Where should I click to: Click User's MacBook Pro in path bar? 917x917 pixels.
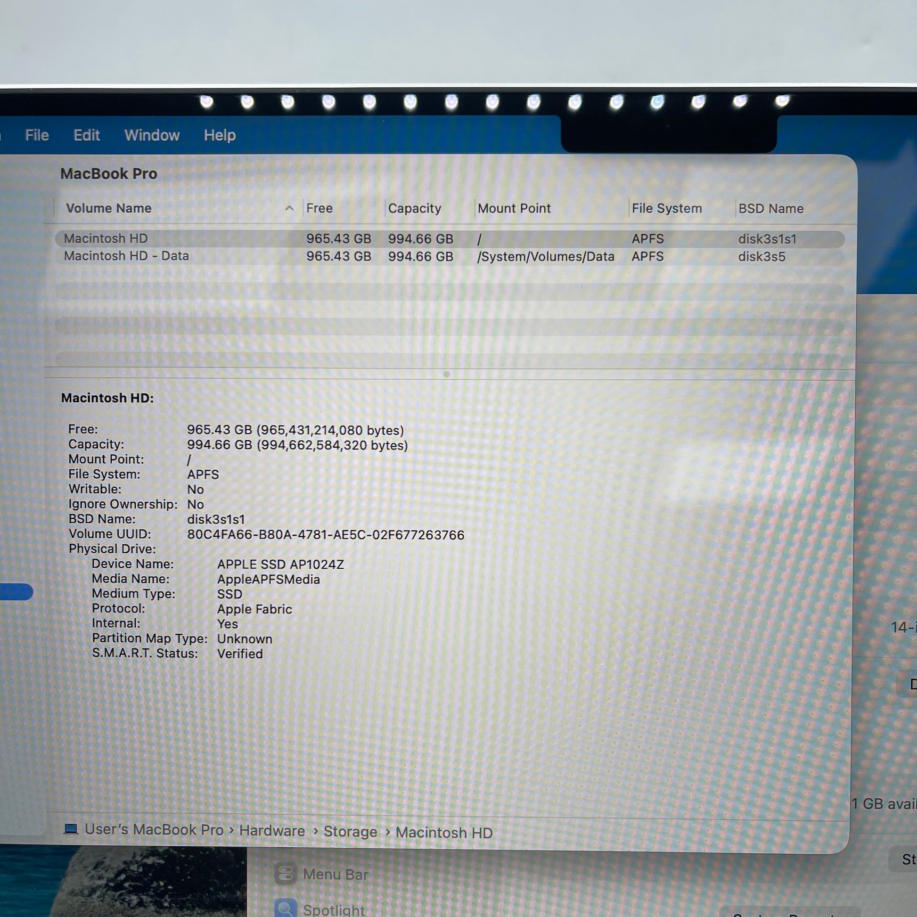tap(154, 829)
